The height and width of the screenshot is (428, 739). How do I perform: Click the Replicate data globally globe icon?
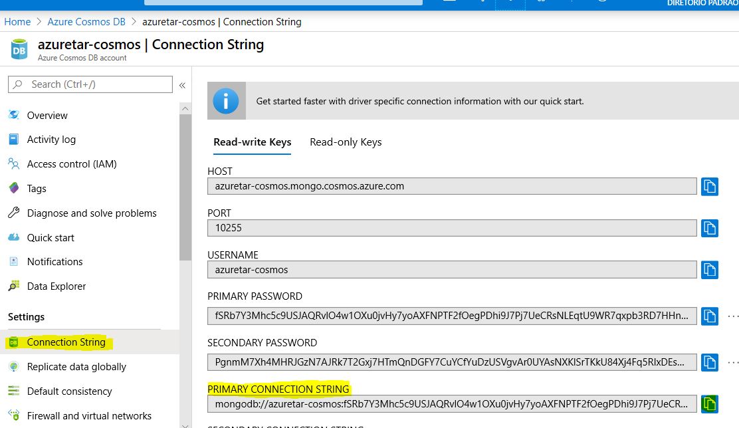[x=14, y=366]
